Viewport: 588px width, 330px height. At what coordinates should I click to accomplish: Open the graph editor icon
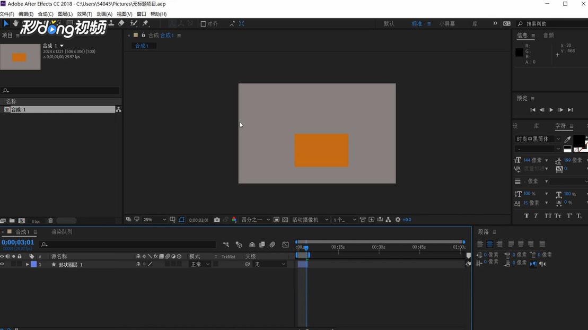tap(285, 245)
